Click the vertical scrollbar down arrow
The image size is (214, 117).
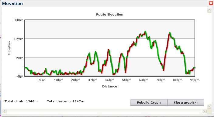[x=209, y=106]
